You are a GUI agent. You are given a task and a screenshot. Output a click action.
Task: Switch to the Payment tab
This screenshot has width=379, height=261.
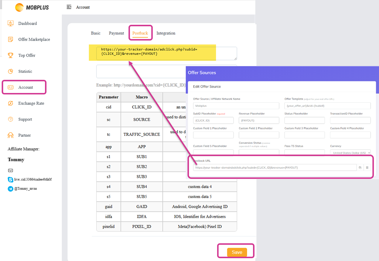[x=116, y=33]
